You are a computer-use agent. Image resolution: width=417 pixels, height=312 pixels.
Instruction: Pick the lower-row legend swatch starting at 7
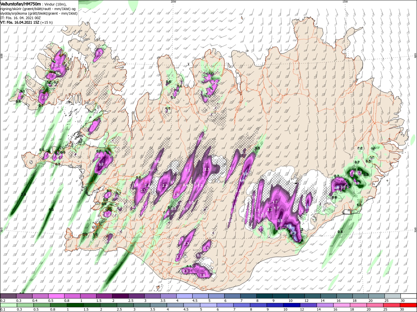click(x=241, y=305)
